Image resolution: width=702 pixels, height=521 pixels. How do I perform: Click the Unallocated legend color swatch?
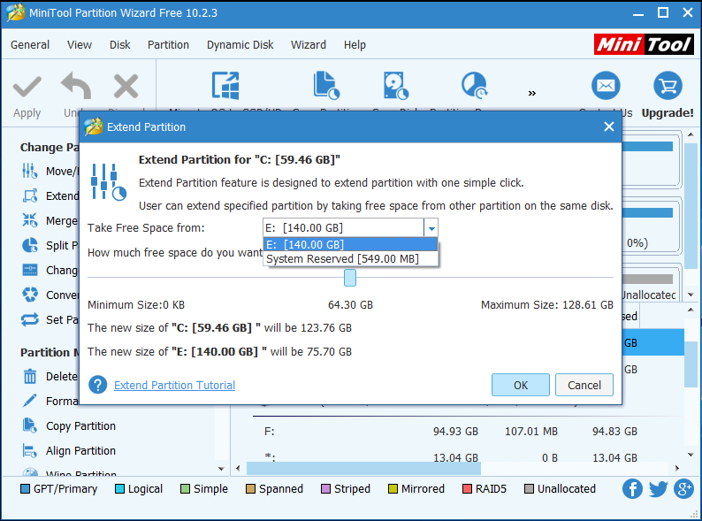[x=529, y=489]
